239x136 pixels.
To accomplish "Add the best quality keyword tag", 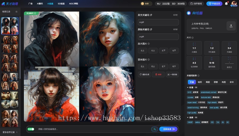I will [218, 108].
